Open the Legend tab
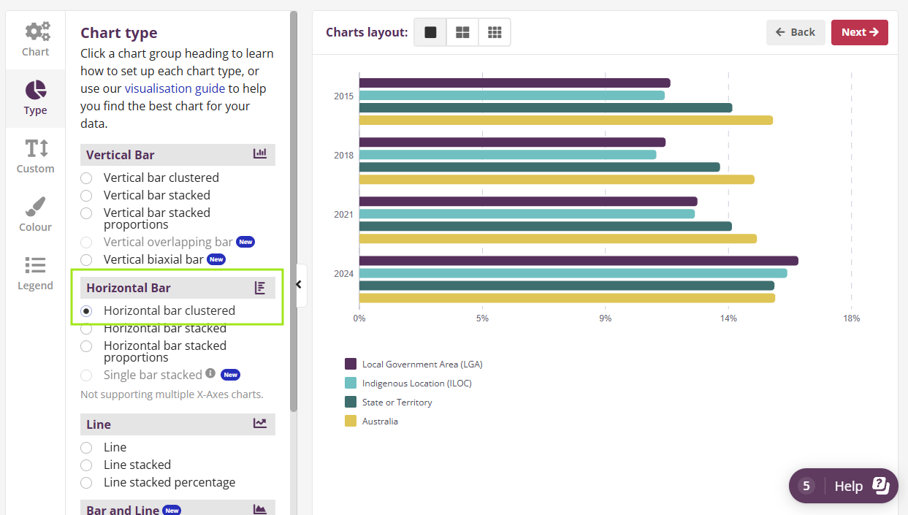908x515 pixels. [x=35, y=274]
